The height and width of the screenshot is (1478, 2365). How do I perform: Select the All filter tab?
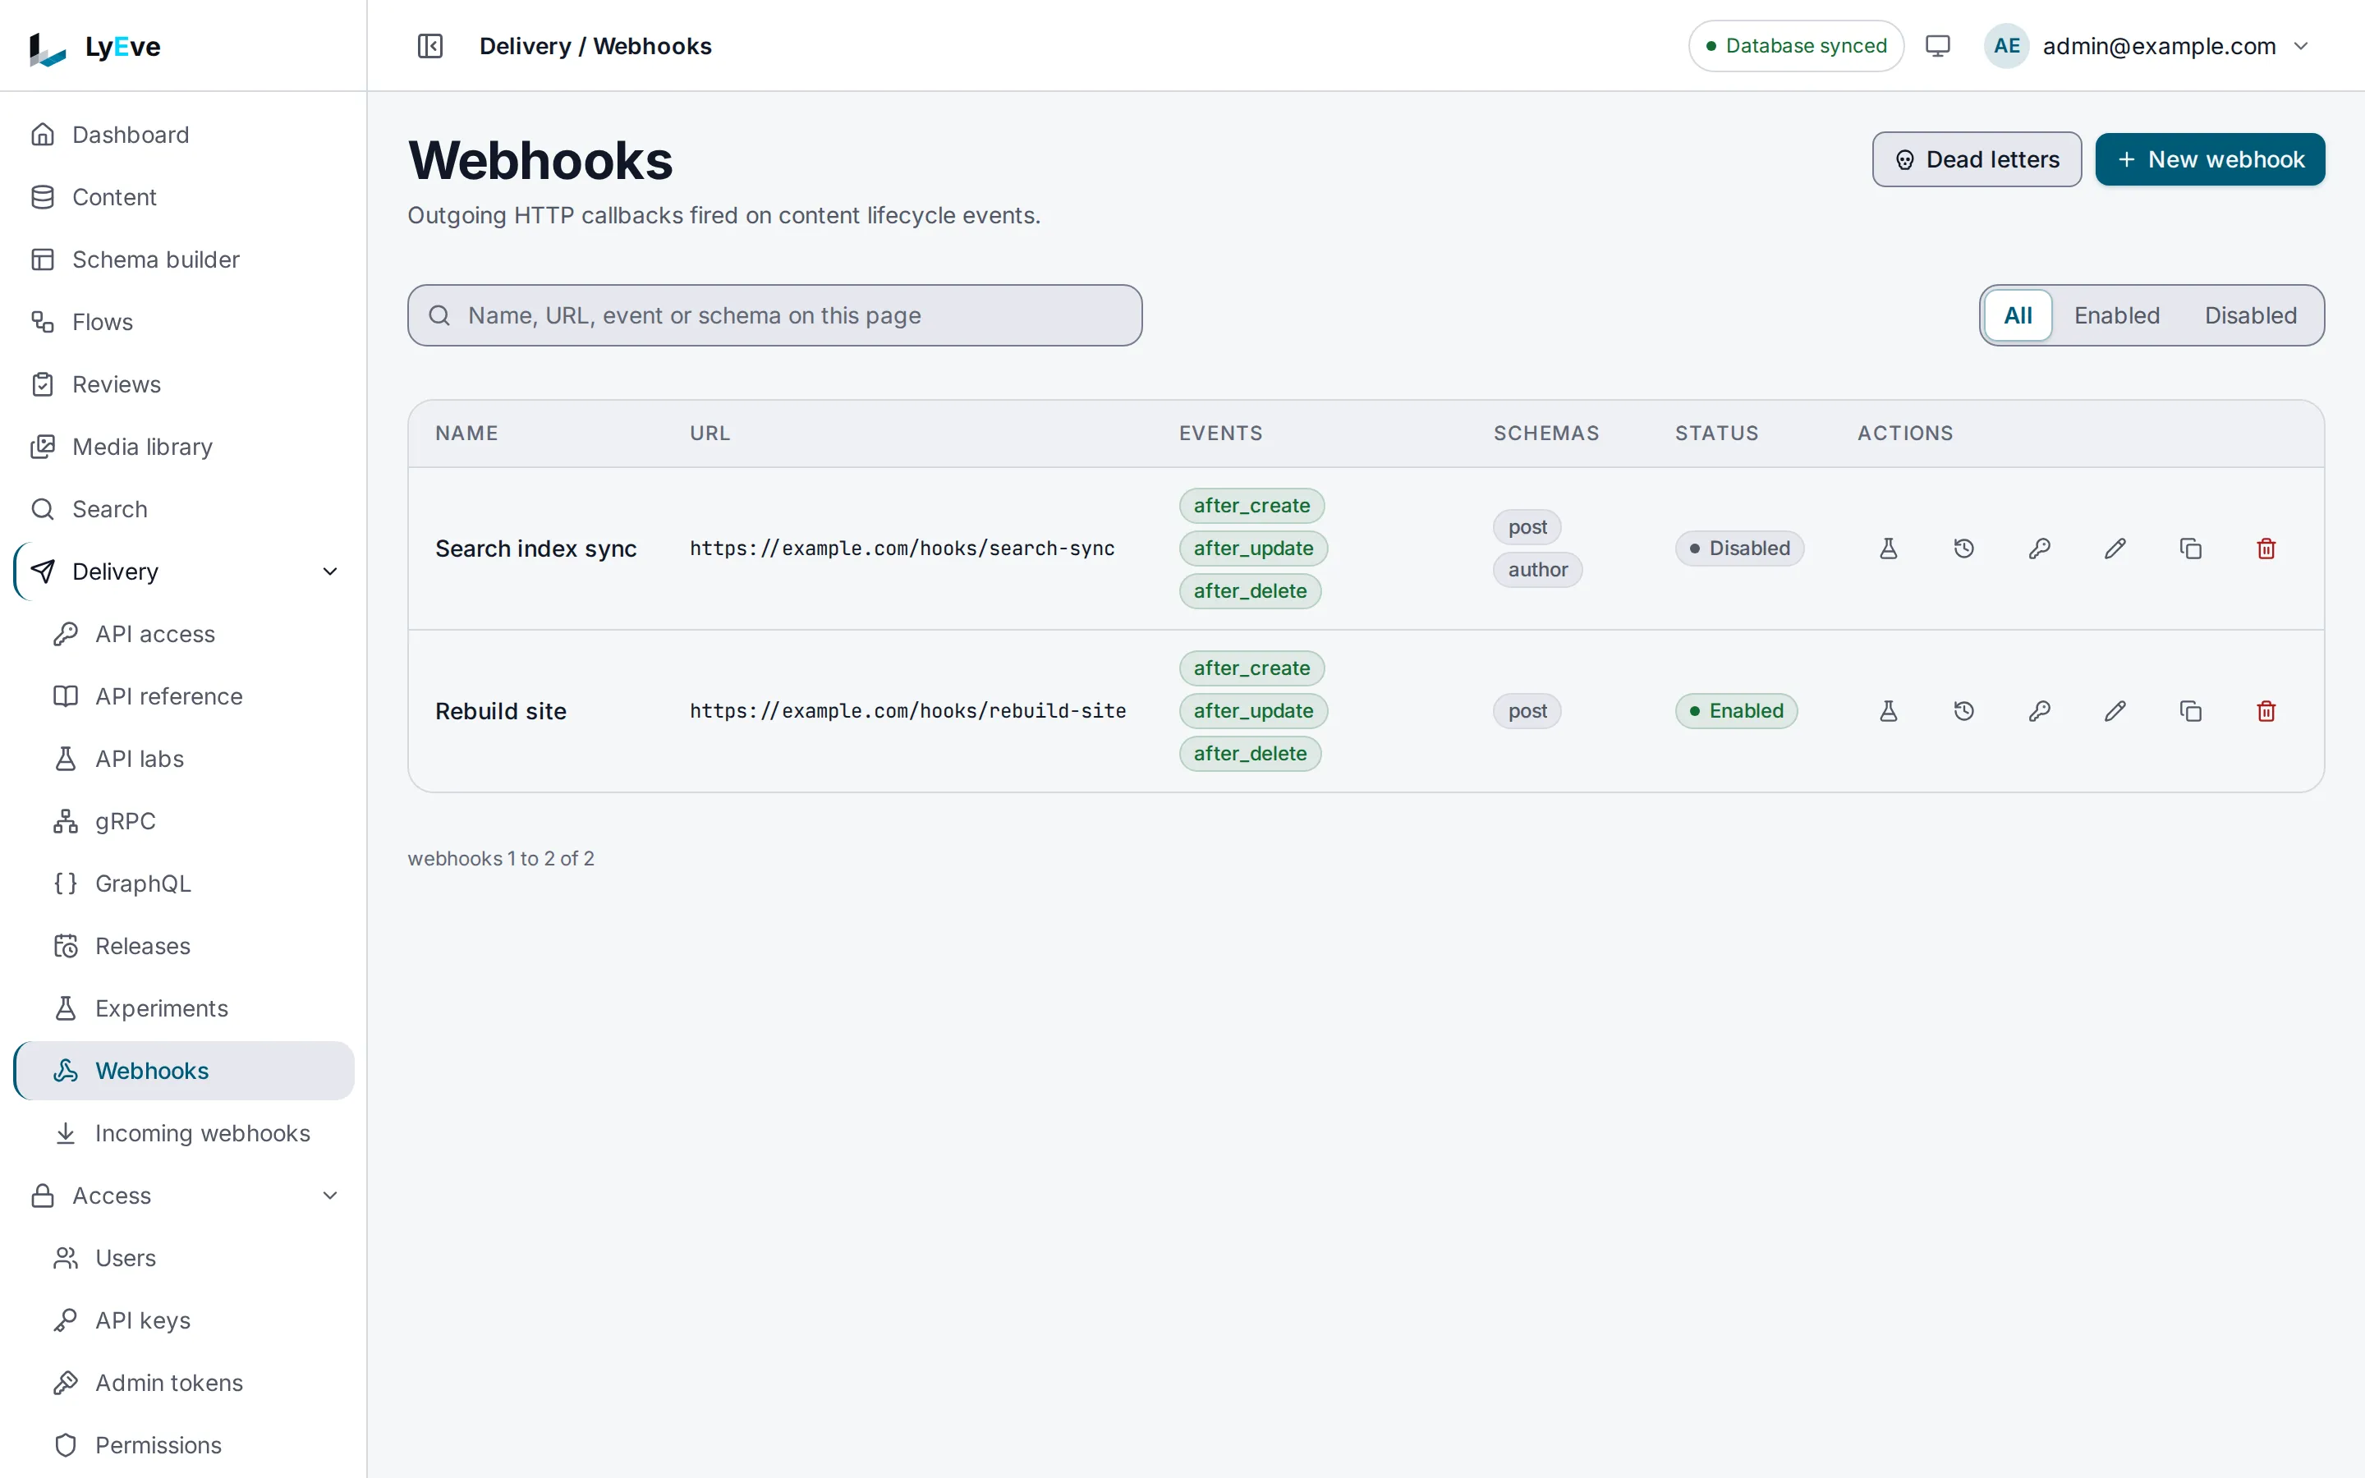(x=2017, y=316)
